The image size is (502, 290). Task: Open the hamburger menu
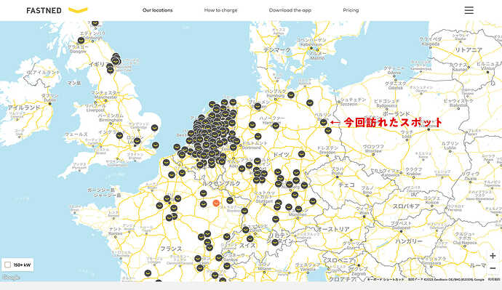click(469, 10)
